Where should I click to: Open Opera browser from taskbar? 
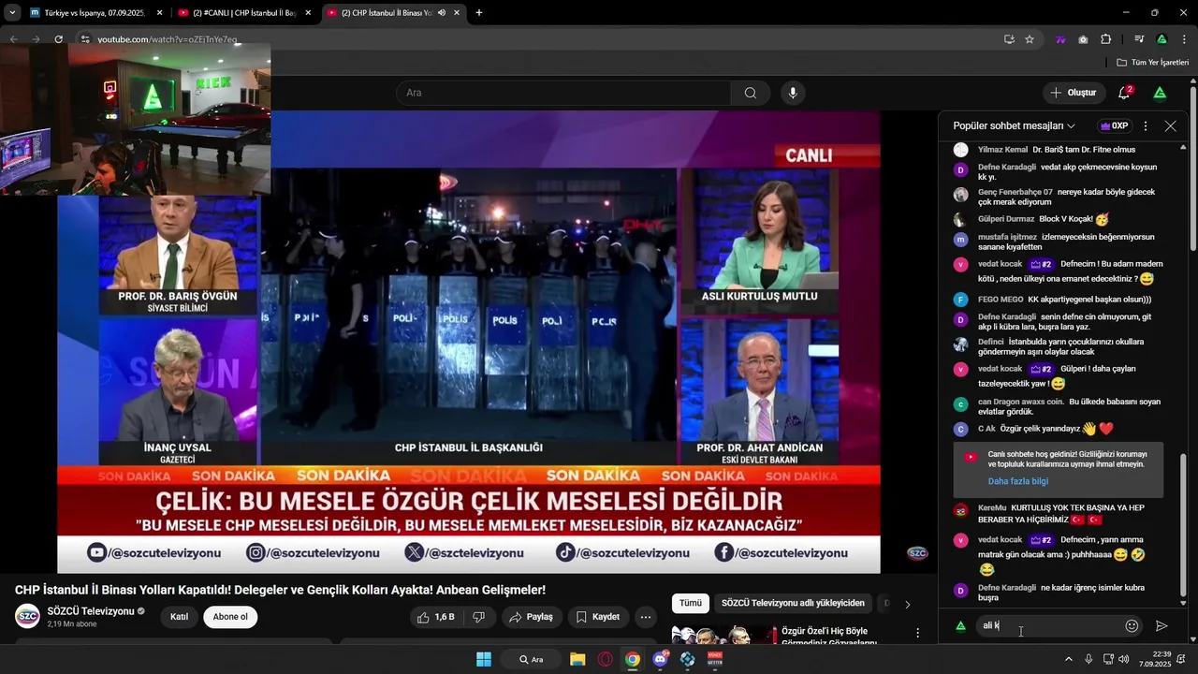coord(606,659)
